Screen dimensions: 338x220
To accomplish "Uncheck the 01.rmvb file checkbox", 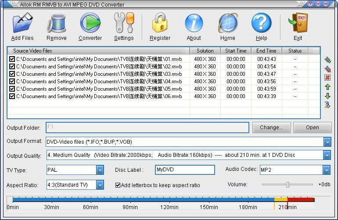I will point(12,59).
